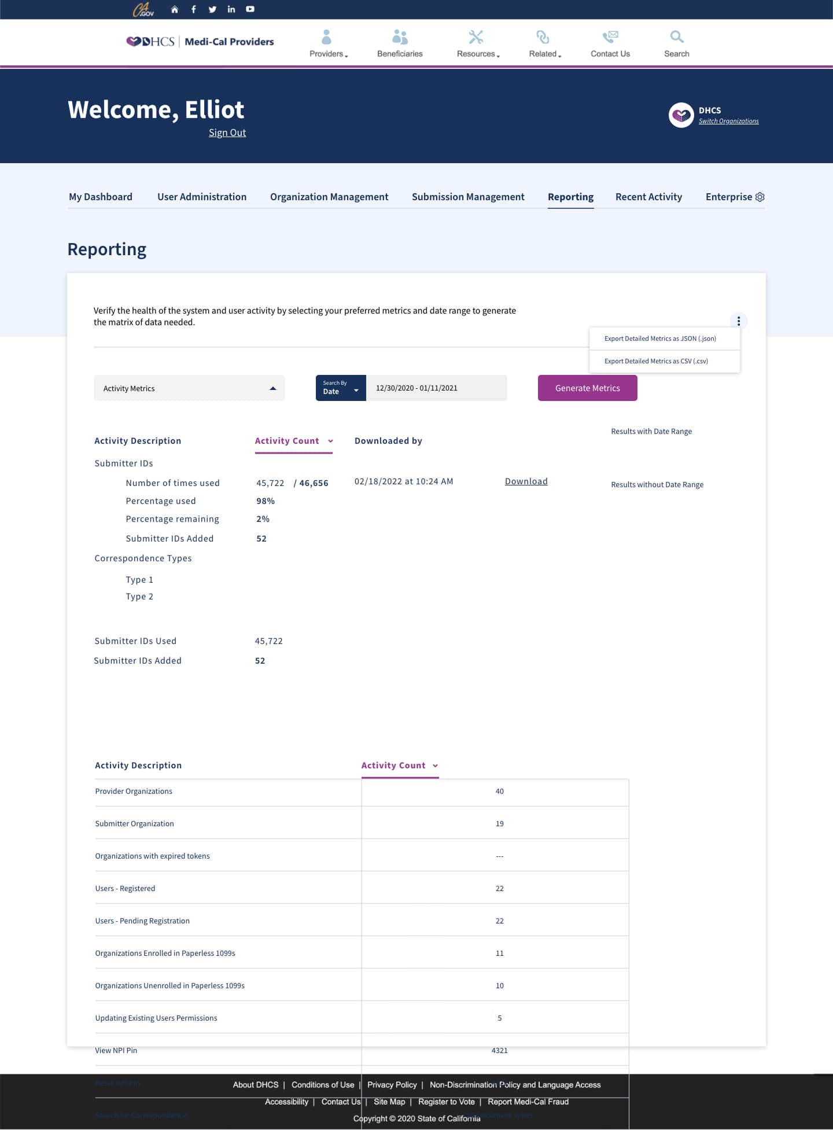Viewport: 833px width, 1130px height.
Task: Open Site Map footer link
Action: (389, 1102)
